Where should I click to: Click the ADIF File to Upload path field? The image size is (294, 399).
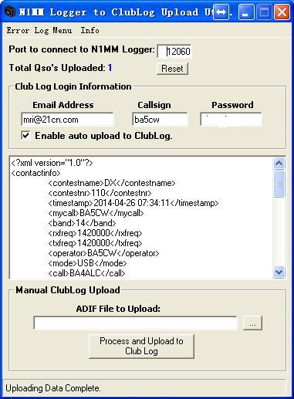(x=135, y=323)
